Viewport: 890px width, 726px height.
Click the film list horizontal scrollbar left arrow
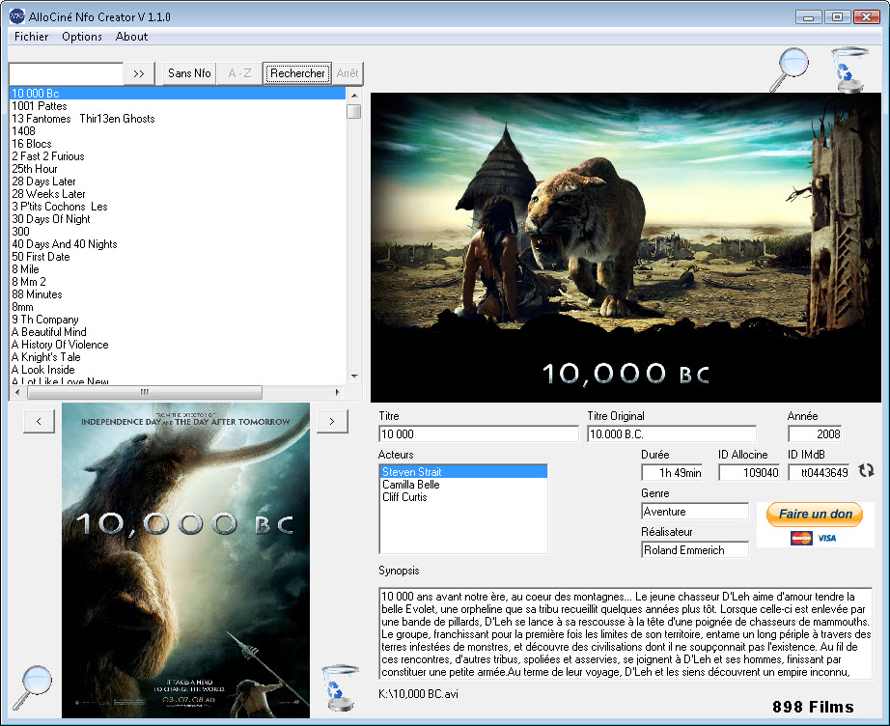point(17,392)
